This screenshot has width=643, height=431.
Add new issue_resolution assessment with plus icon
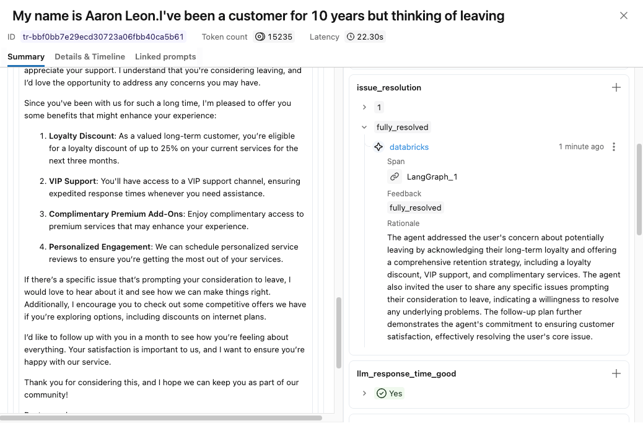(616, 88)
